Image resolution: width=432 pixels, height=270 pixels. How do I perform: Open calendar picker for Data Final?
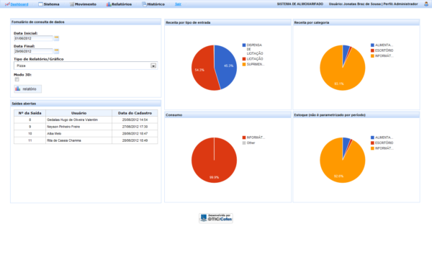point(56,51)
